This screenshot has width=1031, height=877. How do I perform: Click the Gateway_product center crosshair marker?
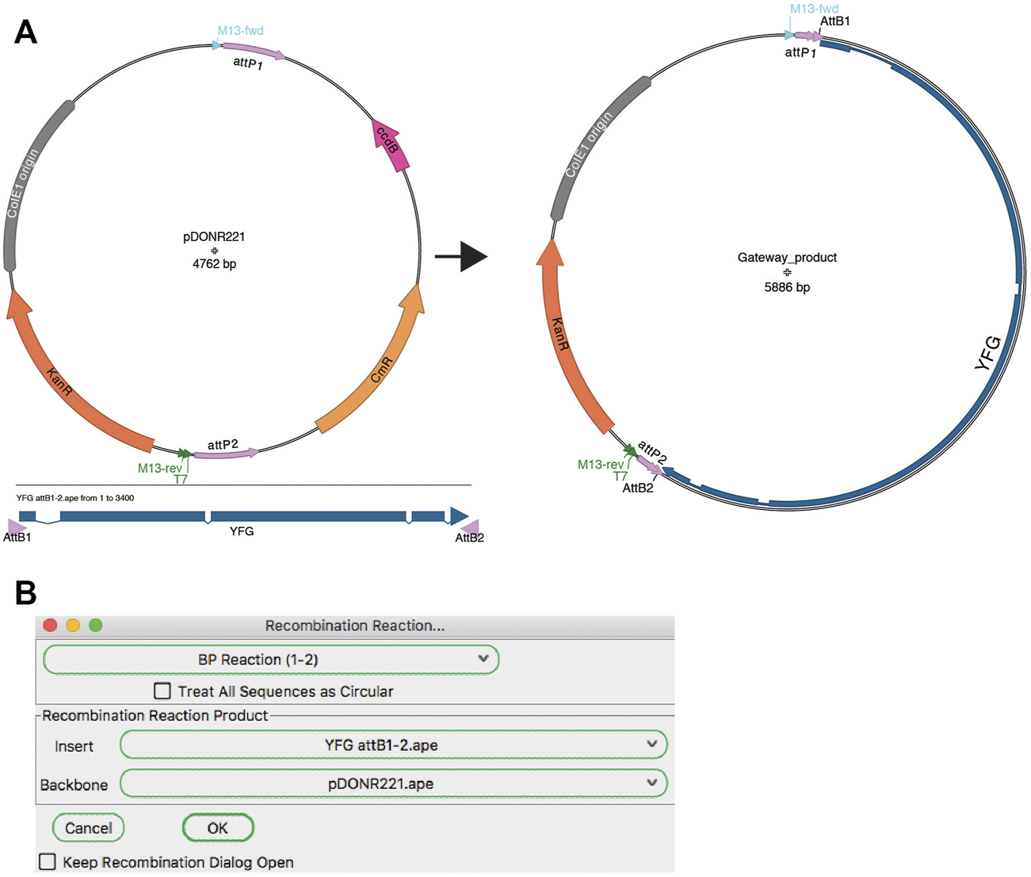coord(787,273)
